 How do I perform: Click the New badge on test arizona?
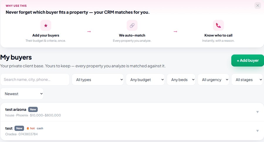(33, 109)
